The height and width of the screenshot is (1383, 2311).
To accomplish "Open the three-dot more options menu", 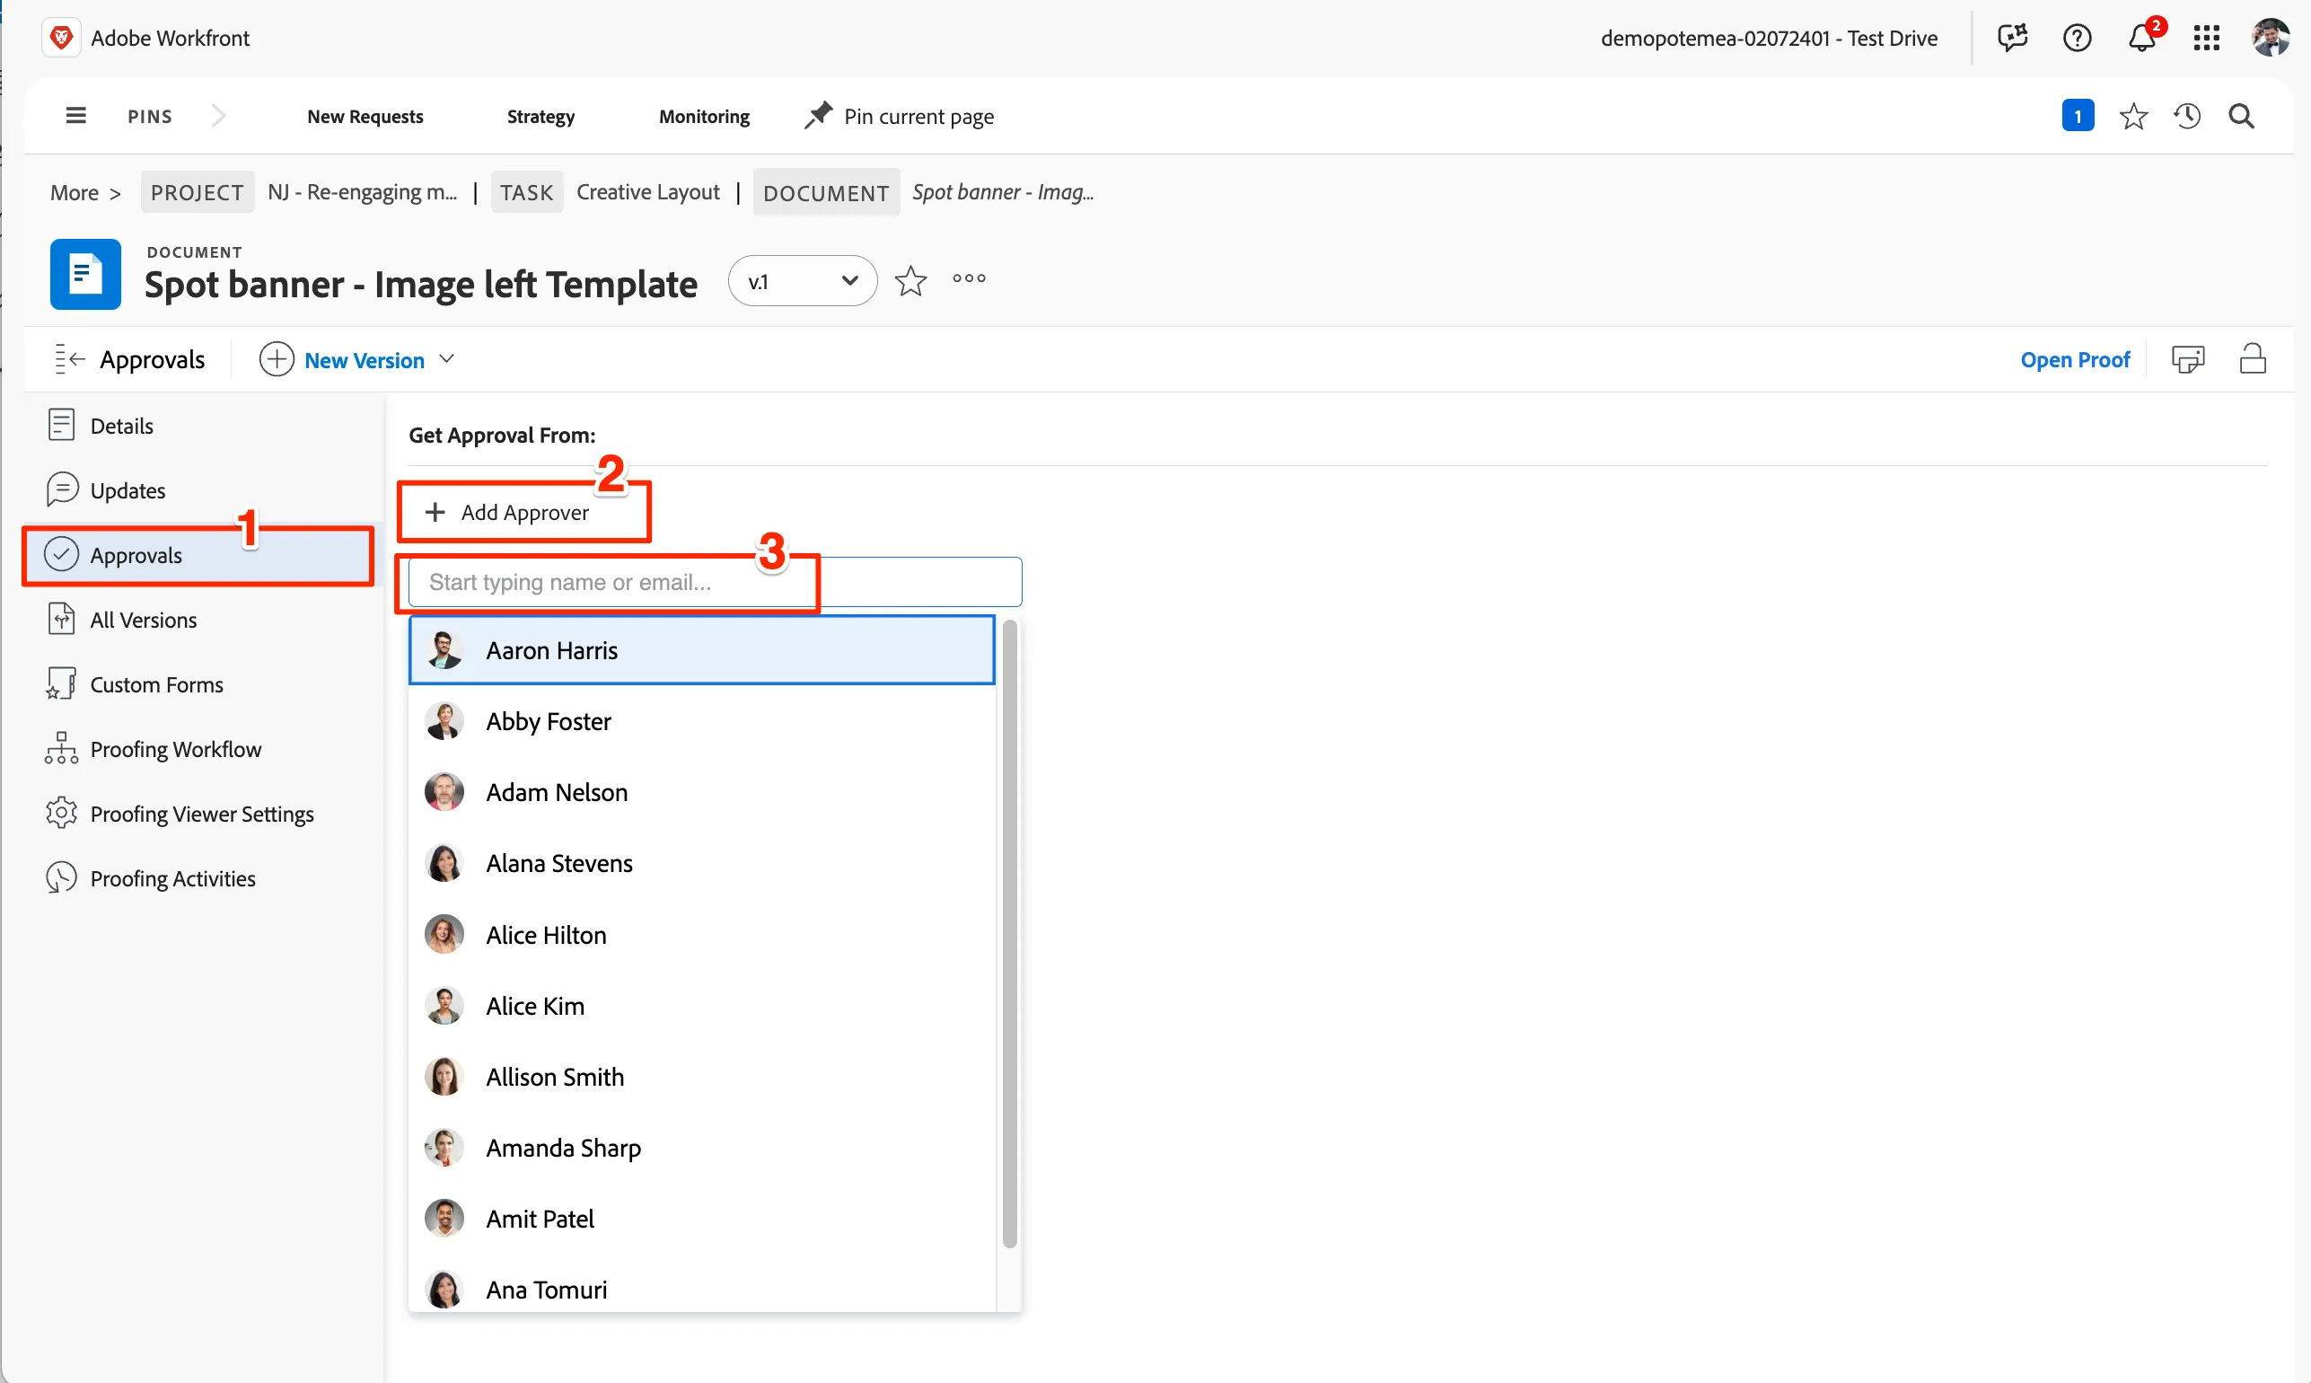I will point(969,278).
